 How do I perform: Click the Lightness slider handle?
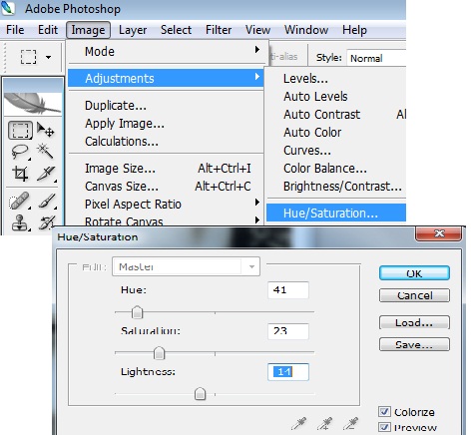coord(200,394)
